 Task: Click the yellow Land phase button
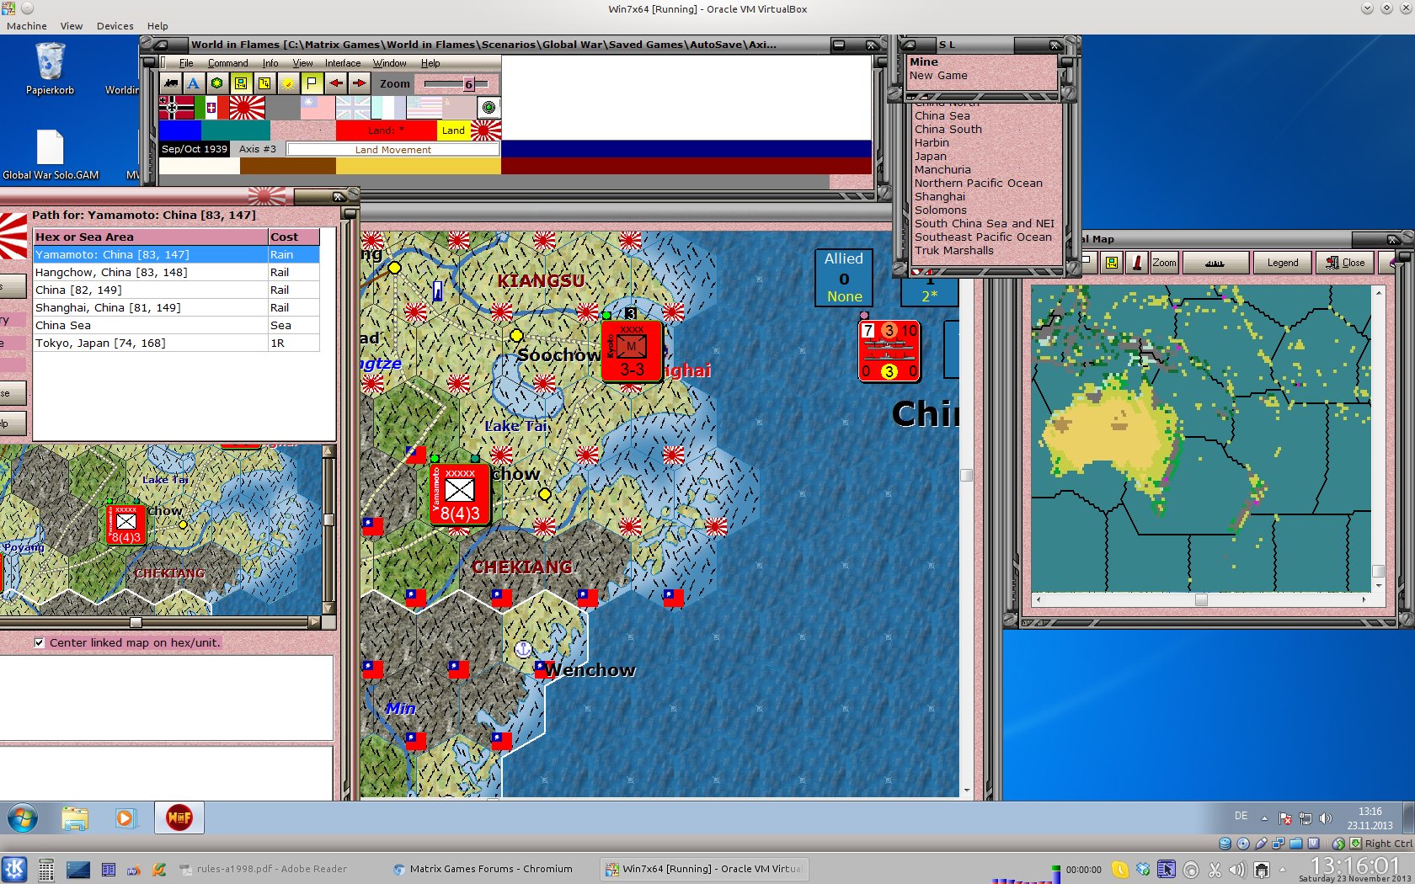[453, 130]
